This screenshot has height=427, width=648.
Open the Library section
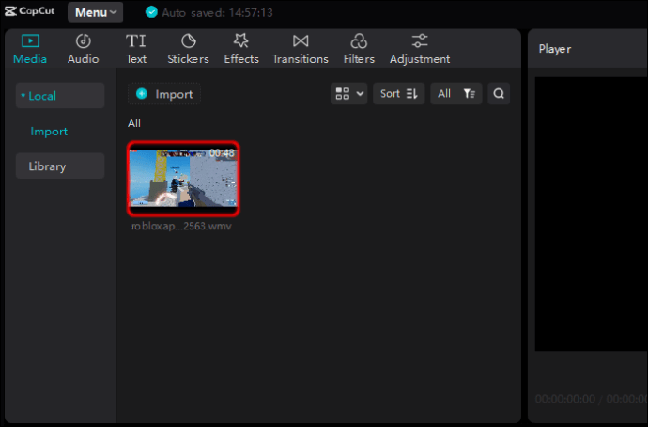click(x=60, y=166)
